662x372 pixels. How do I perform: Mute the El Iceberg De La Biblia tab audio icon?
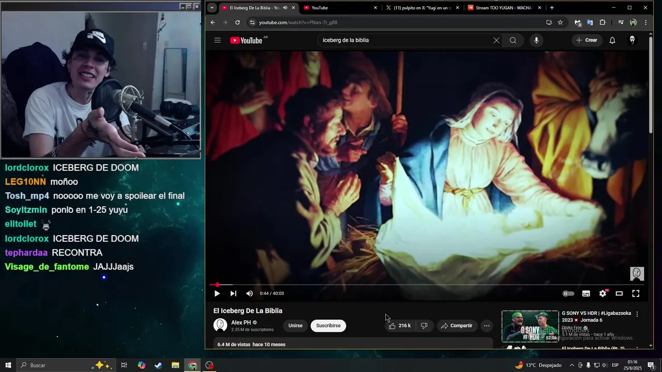click(x=285, y=8)
